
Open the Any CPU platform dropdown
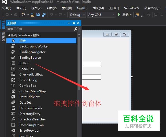(x=101, y=15)
